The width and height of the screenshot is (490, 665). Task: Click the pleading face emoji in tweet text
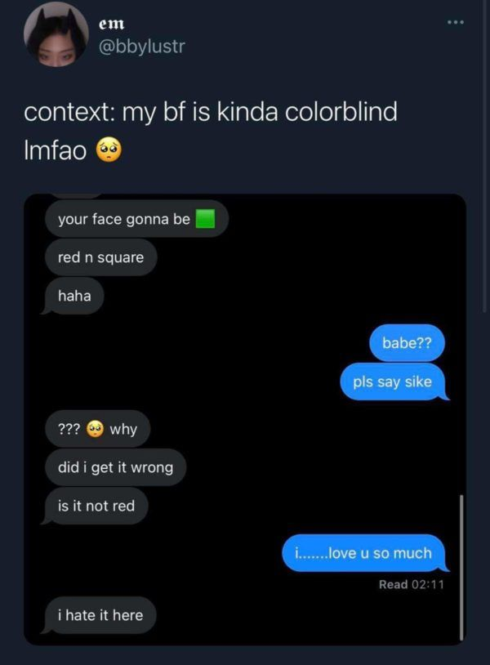[x=109, y=150]
